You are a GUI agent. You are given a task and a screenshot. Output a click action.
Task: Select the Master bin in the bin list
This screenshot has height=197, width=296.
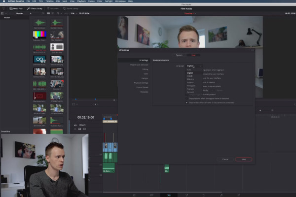tap(7, 18)
